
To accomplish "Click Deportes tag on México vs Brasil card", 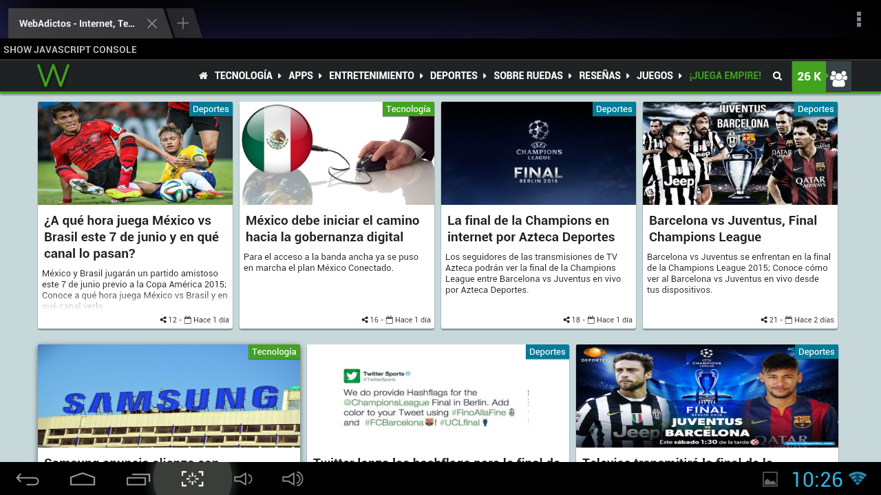I will (211, 109).
